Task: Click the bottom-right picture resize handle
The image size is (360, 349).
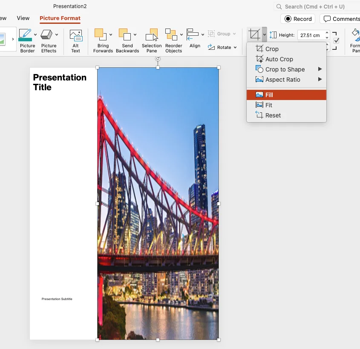Action: click(219, 340)
